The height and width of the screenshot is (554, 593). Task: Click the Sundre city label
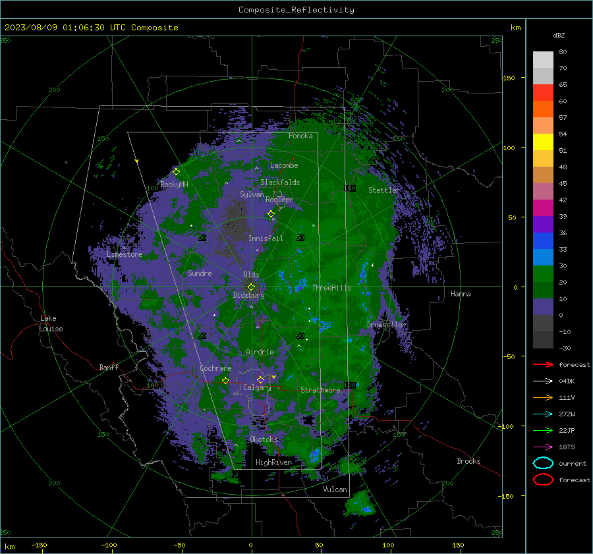[x=200, y=273]
